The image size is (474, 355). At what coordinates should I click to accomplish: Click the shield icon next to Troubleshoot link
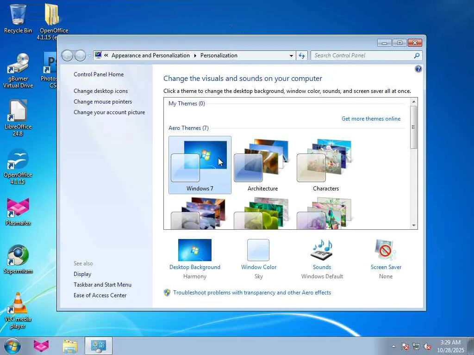[167, 293]
